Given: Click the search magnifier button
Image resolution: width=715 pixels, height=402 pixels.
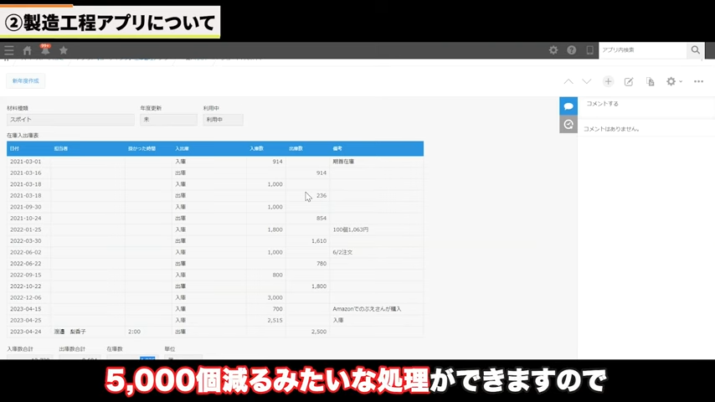Looking at the screenshot, I should (696, 50).
